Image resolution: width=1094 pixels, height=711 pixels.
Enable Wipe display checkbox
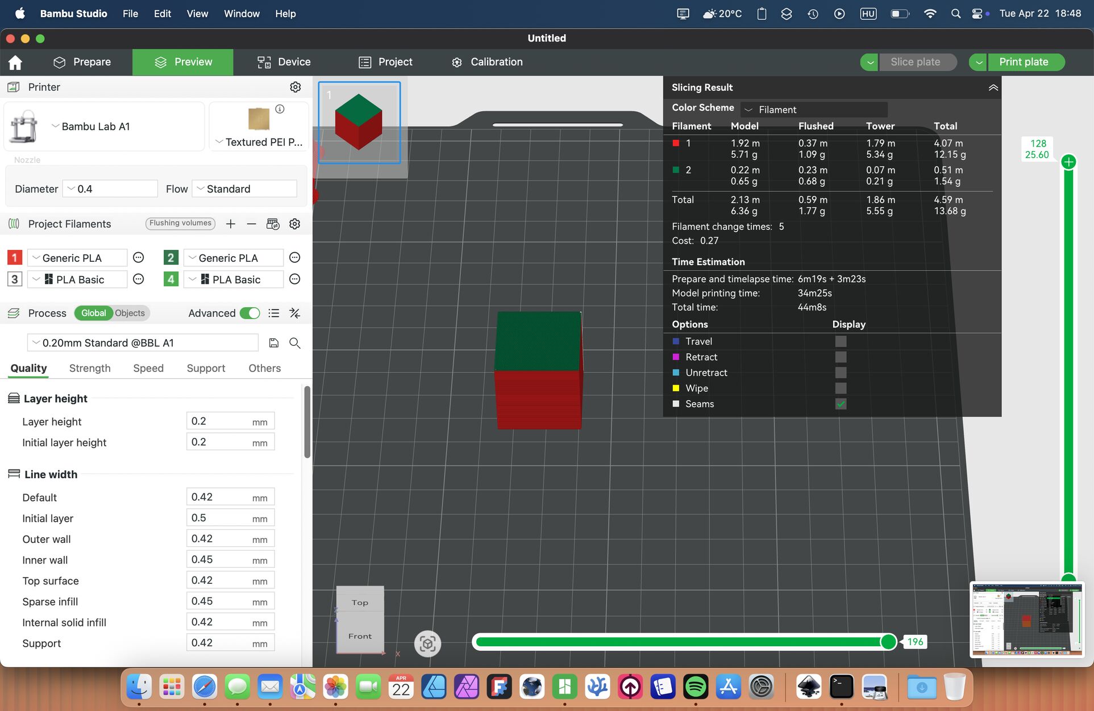pyautogui.click(x=841, y=388)
